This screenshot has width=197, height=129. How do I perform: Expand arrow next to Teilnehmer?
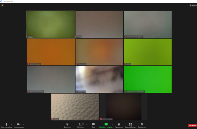click(87, 124)
